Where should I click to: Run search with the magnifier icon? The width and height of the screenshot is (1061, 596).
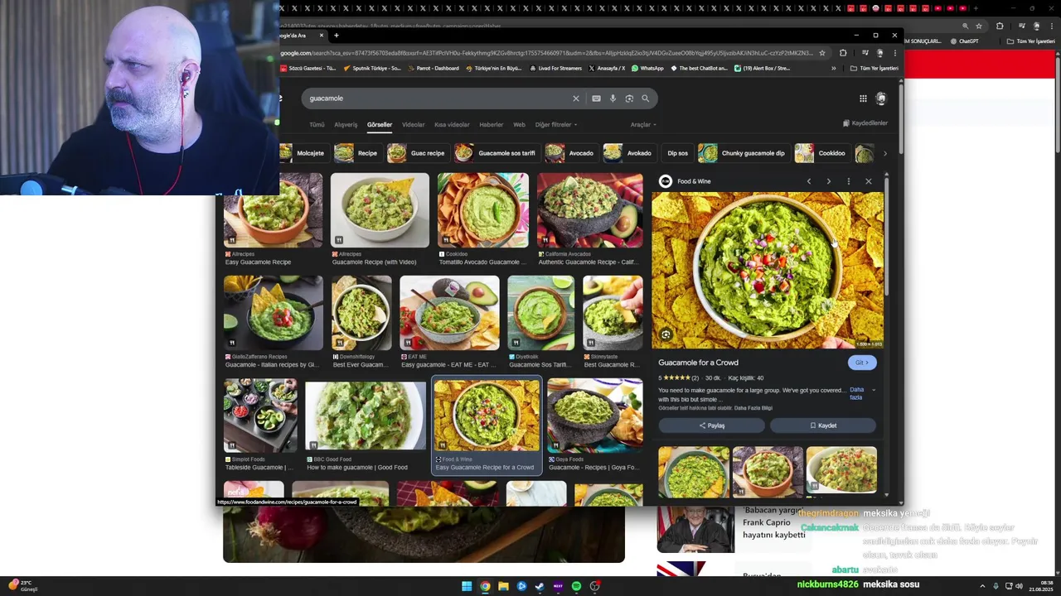pos(646,99)
